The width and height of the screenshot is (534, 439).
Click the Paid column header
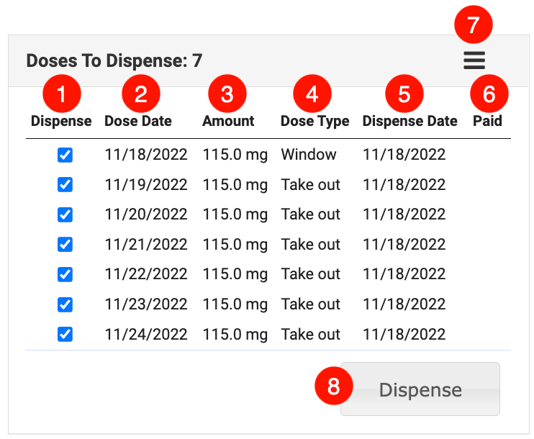pyautogui.click(x=487, y=122)
